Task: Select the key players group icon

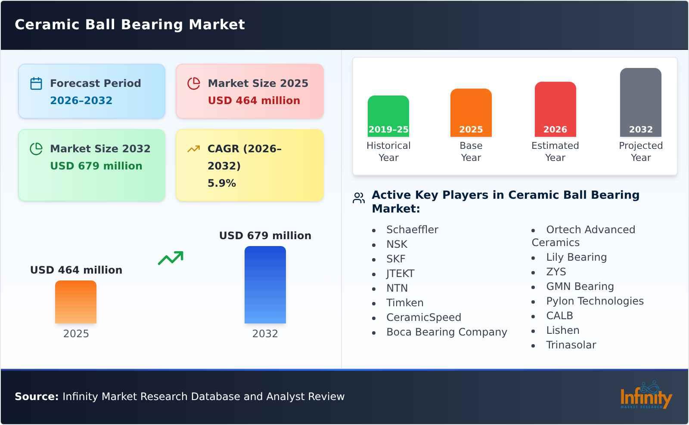Action: tap(358, 198)
